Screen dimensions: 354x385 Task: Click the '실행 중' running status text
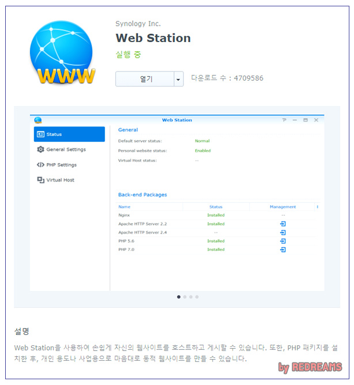pos(128,54)
